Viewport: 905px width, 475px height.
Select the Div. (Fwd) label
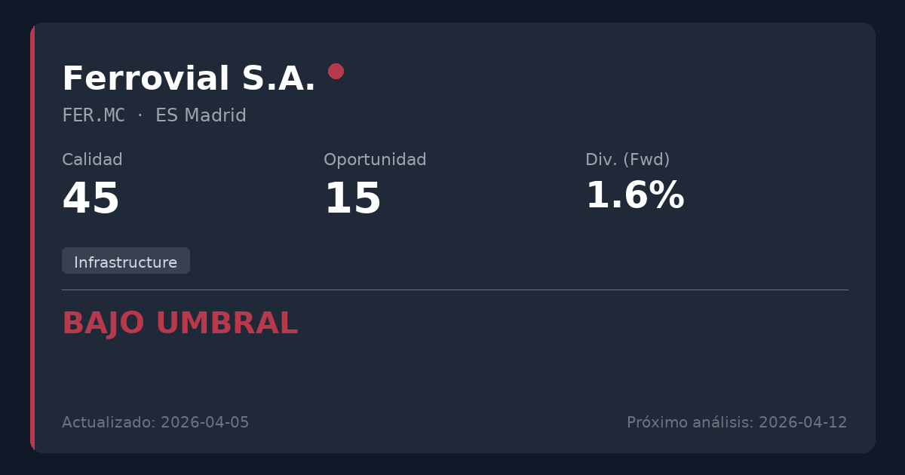coord(627,160)
